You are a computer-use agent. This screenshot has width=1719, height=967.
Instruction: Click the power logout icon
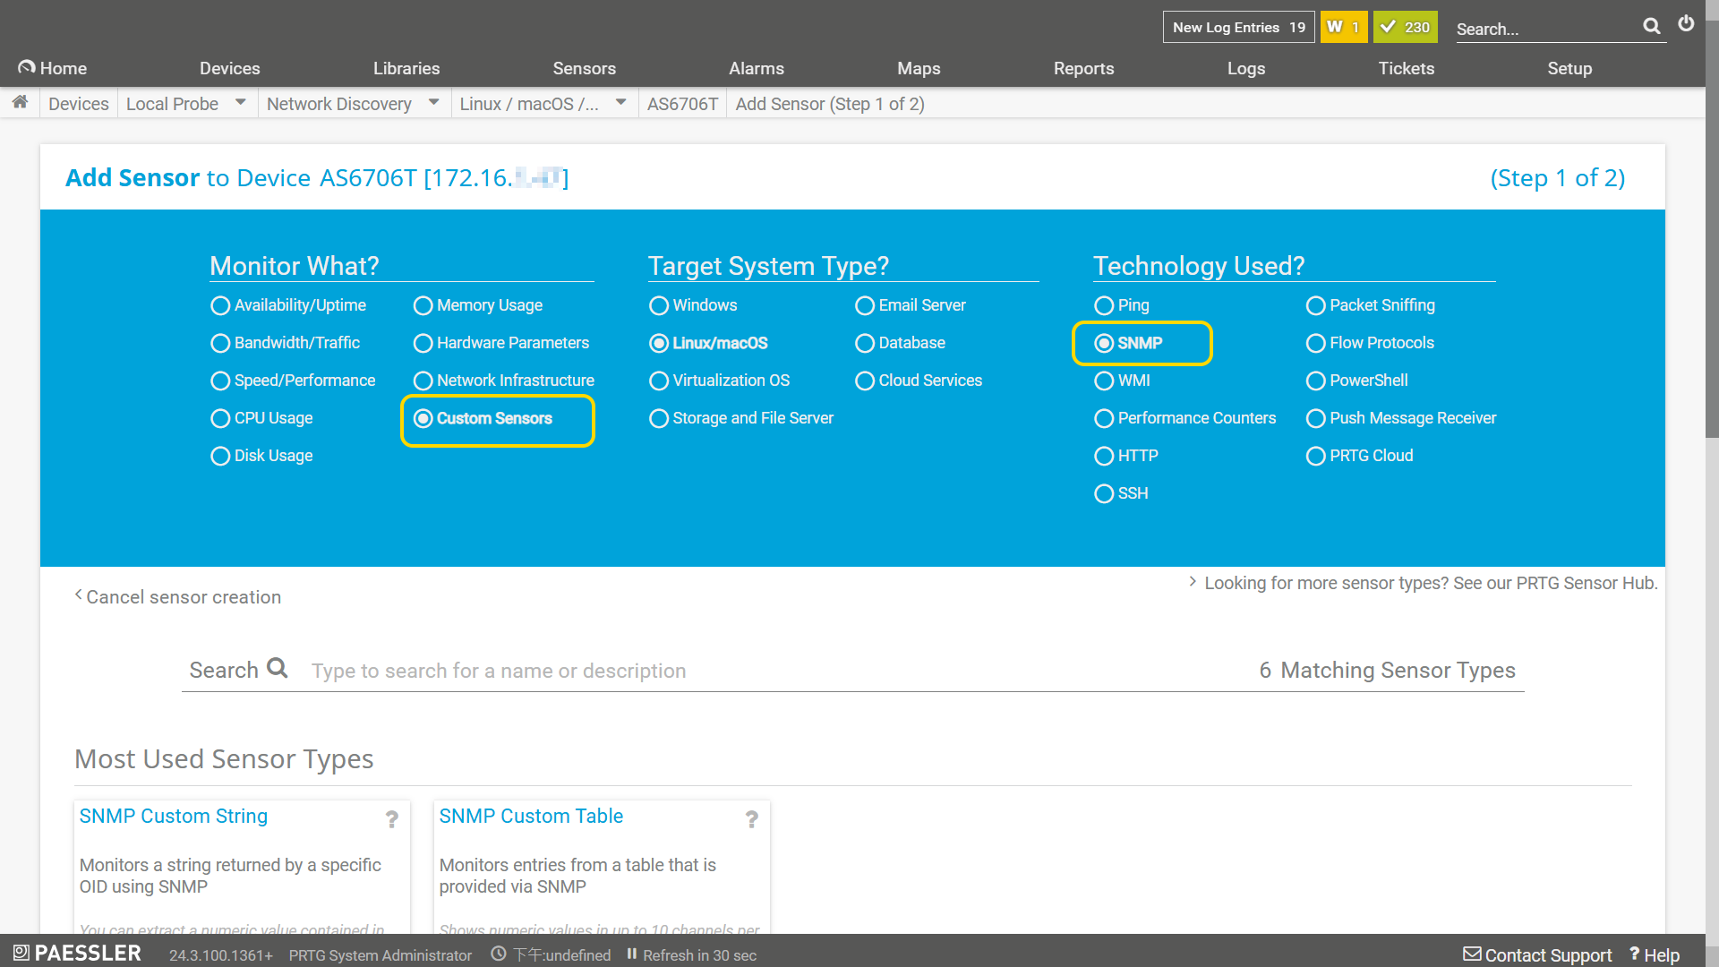pyautogui.click(x=1686, y=24)
